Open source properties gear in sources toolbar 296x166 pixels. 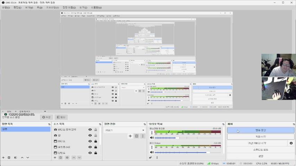click(x=67, y=158)
